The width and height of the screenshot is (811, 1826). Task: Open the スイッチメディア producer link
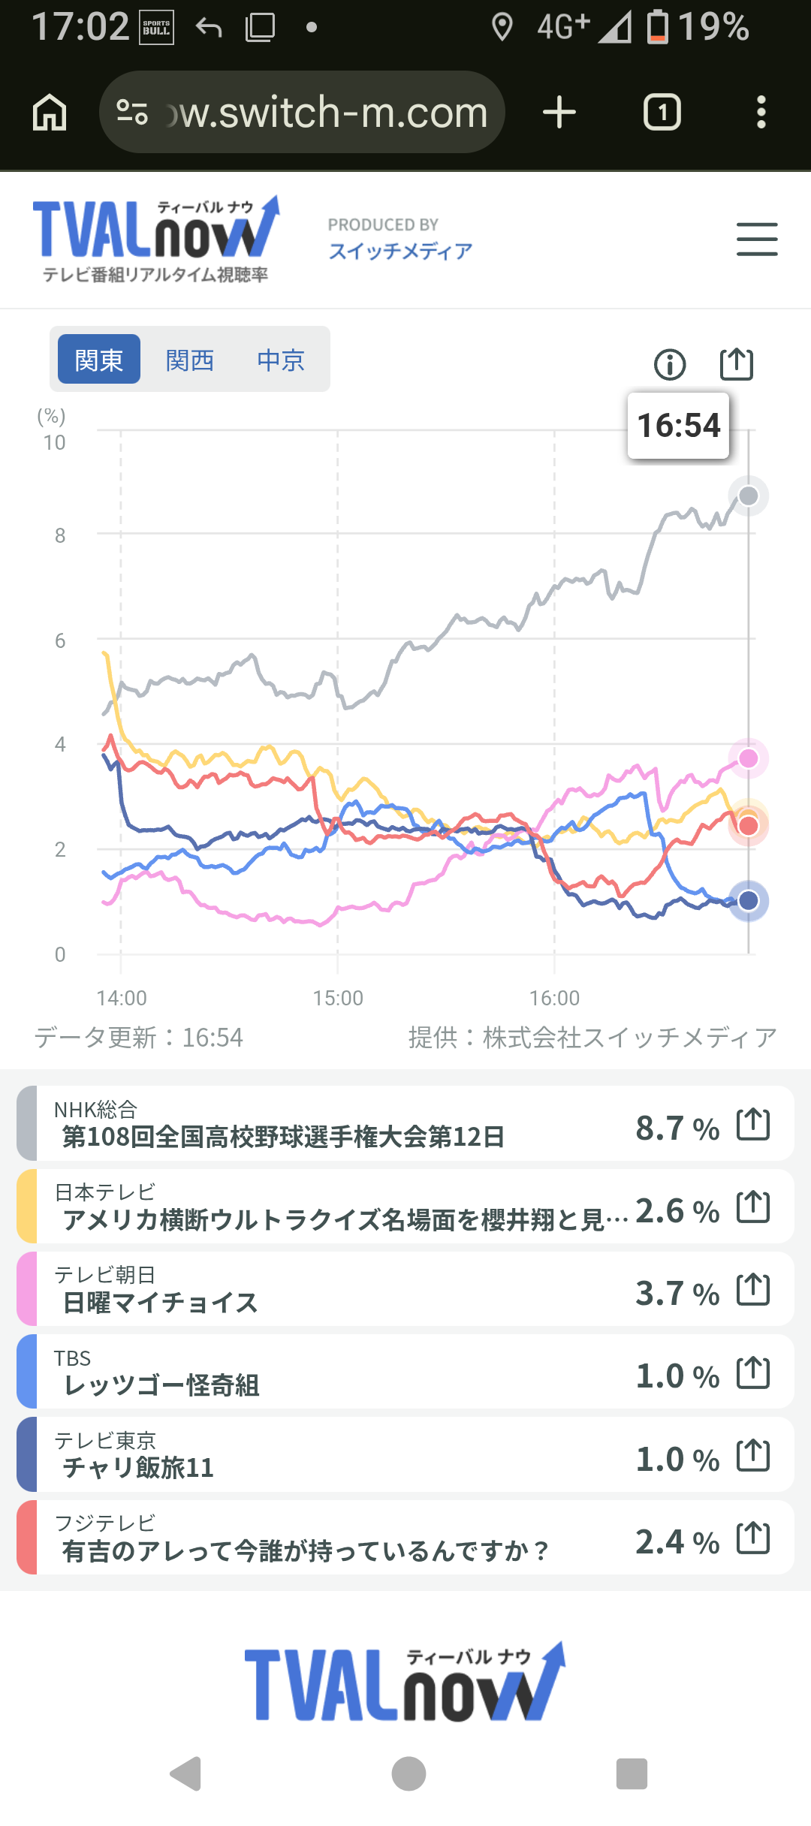coord(400,251)
